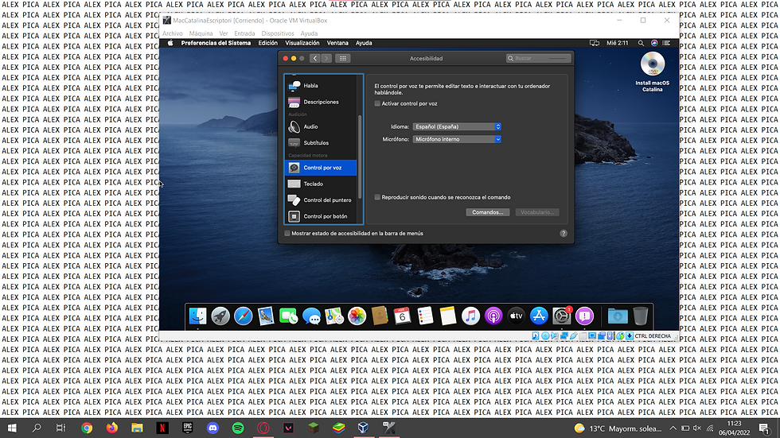Launch Launchpad from the dock

(x=220, y=316)
